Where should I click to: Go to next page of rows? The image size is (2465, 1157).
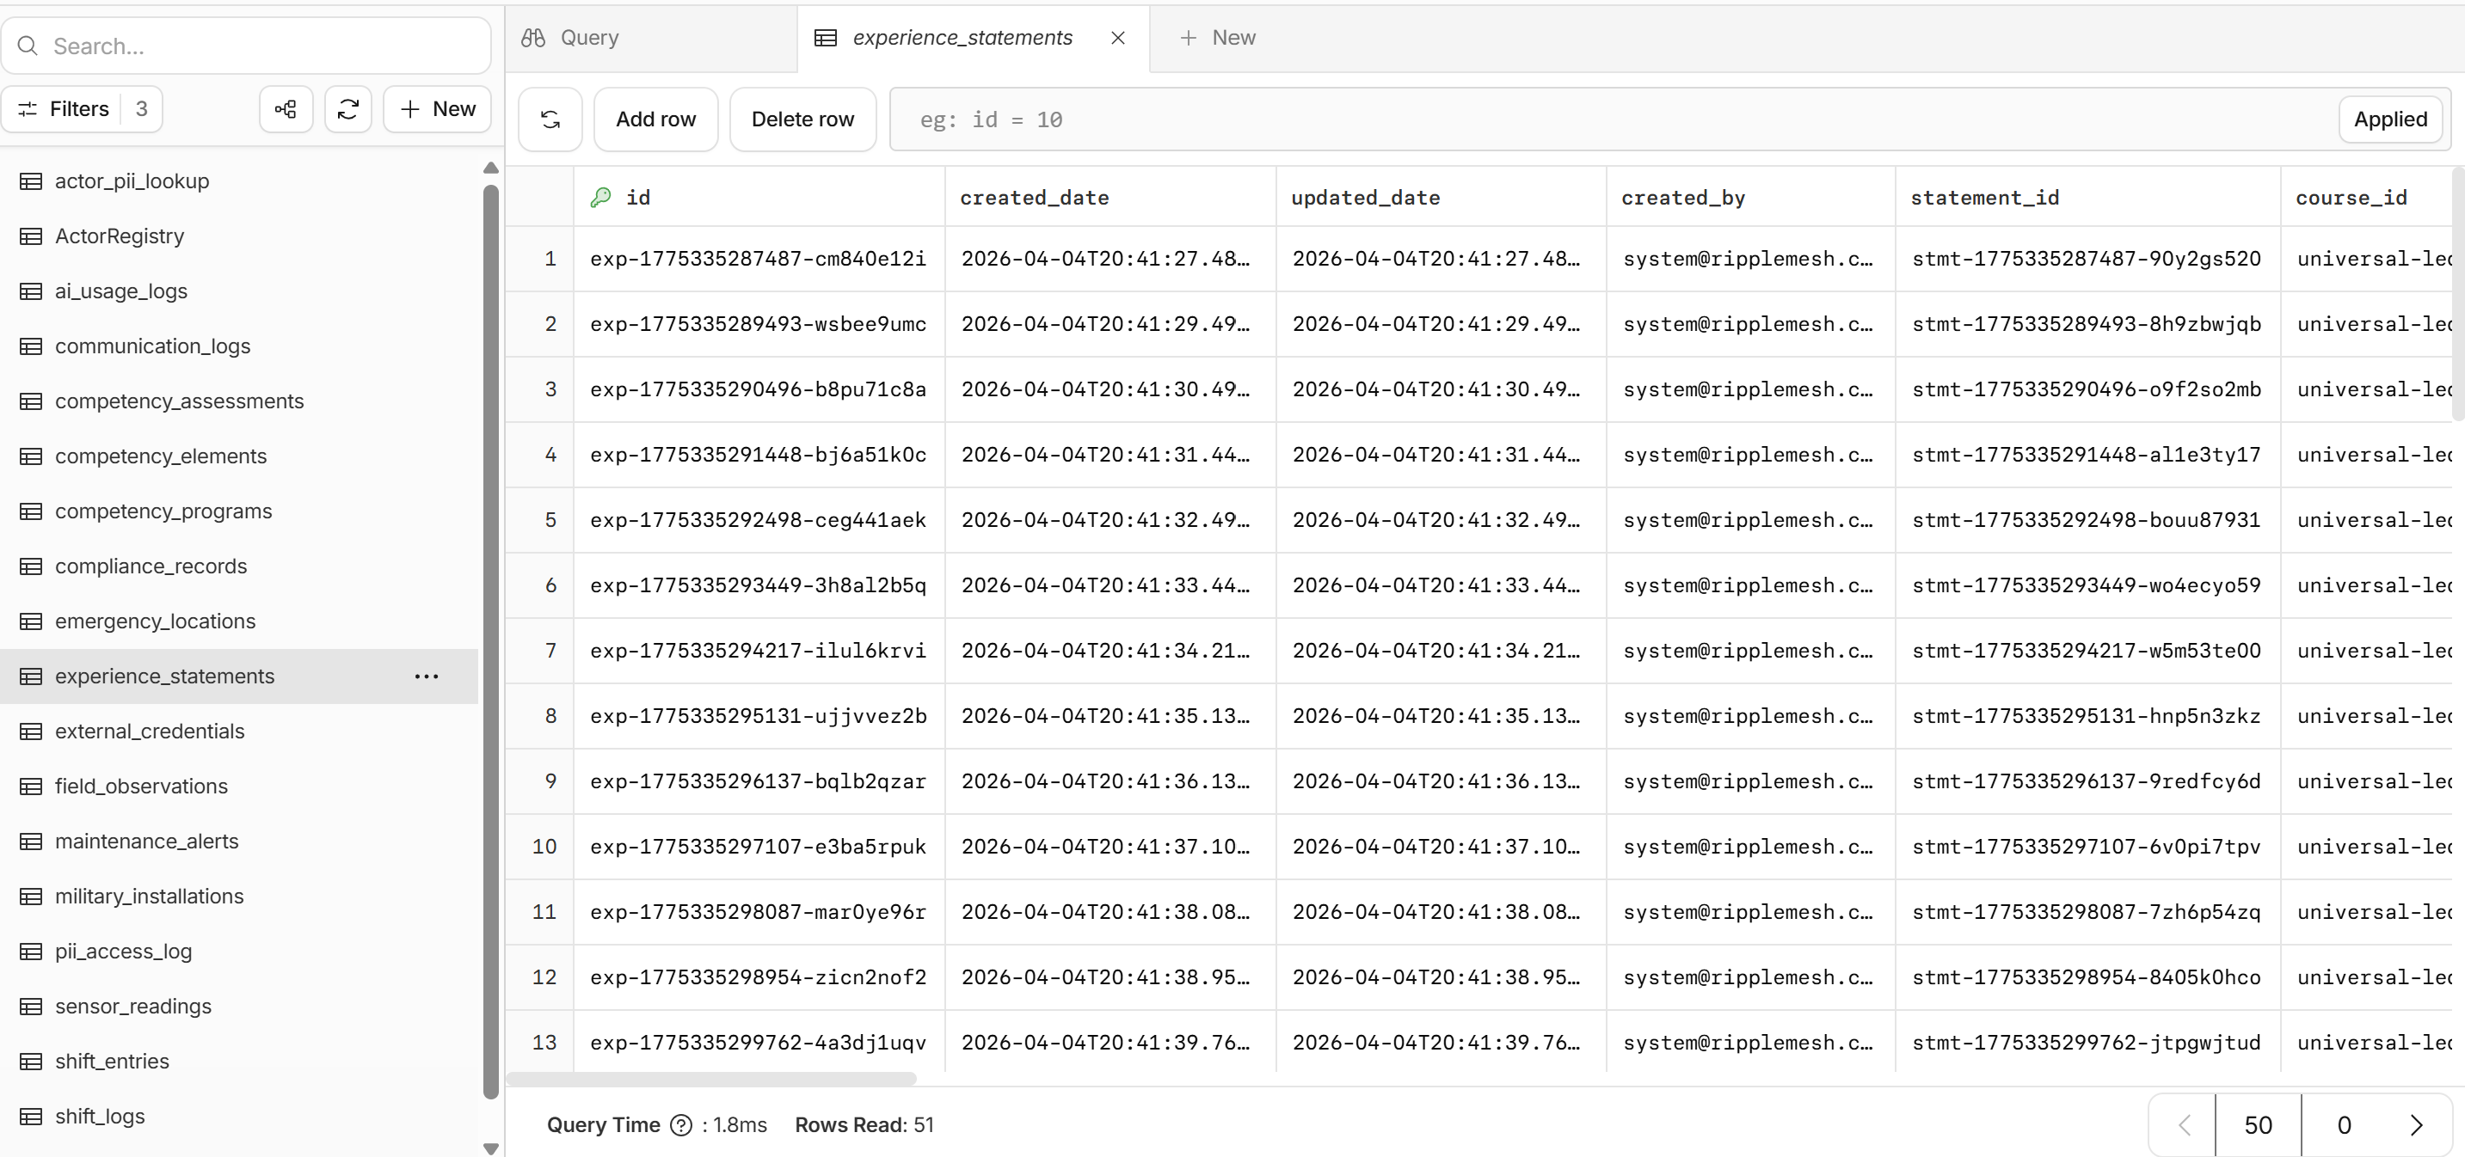2416,1124
